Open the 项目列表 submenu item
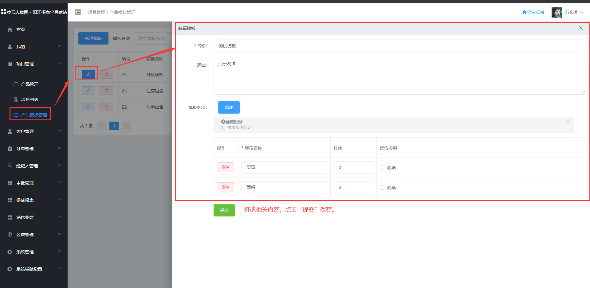 pos(34,99)
